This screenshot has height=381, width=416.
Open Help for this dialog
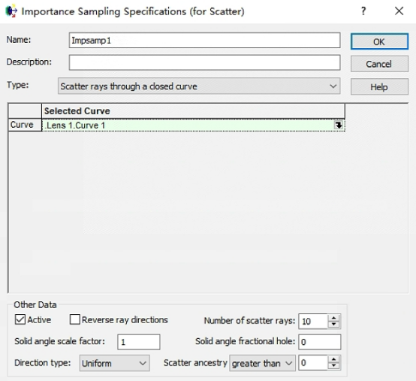click(379, 87)
